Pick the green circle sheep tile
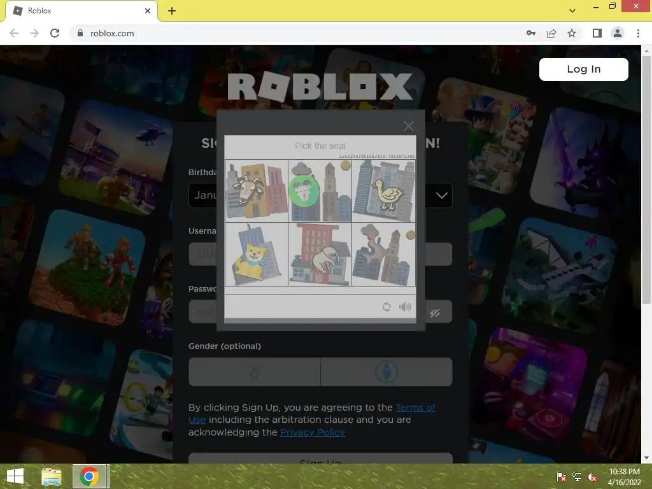Screen dimensions: 652x489 (x=320, y=191)
